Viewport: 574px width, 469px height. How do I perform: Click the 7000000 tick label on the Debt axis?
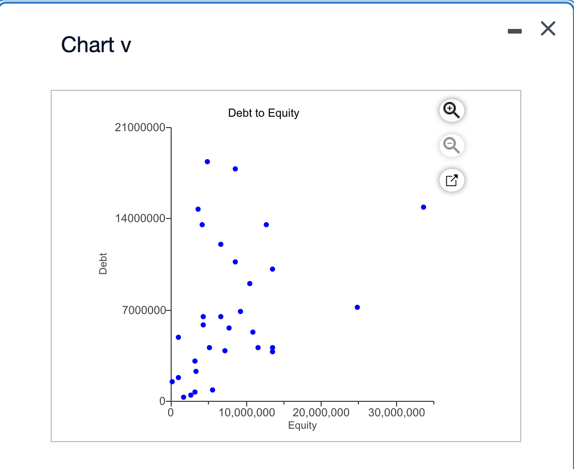[x=143, y=309]
